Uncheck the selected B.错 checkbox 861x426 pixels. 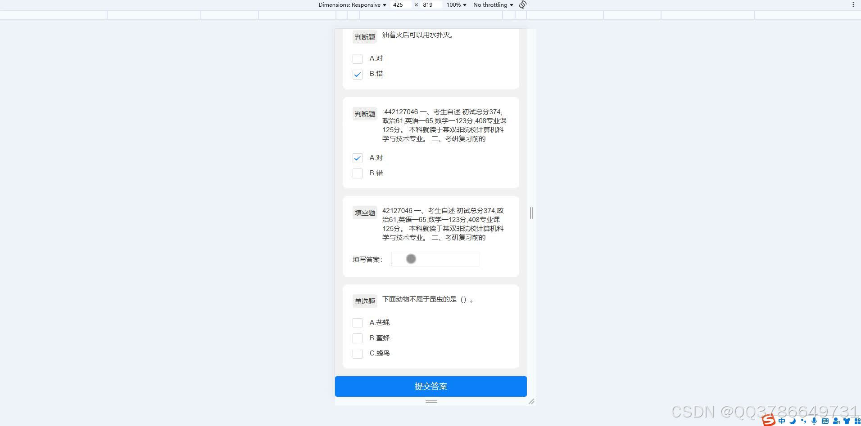click(x=357, y=75)
